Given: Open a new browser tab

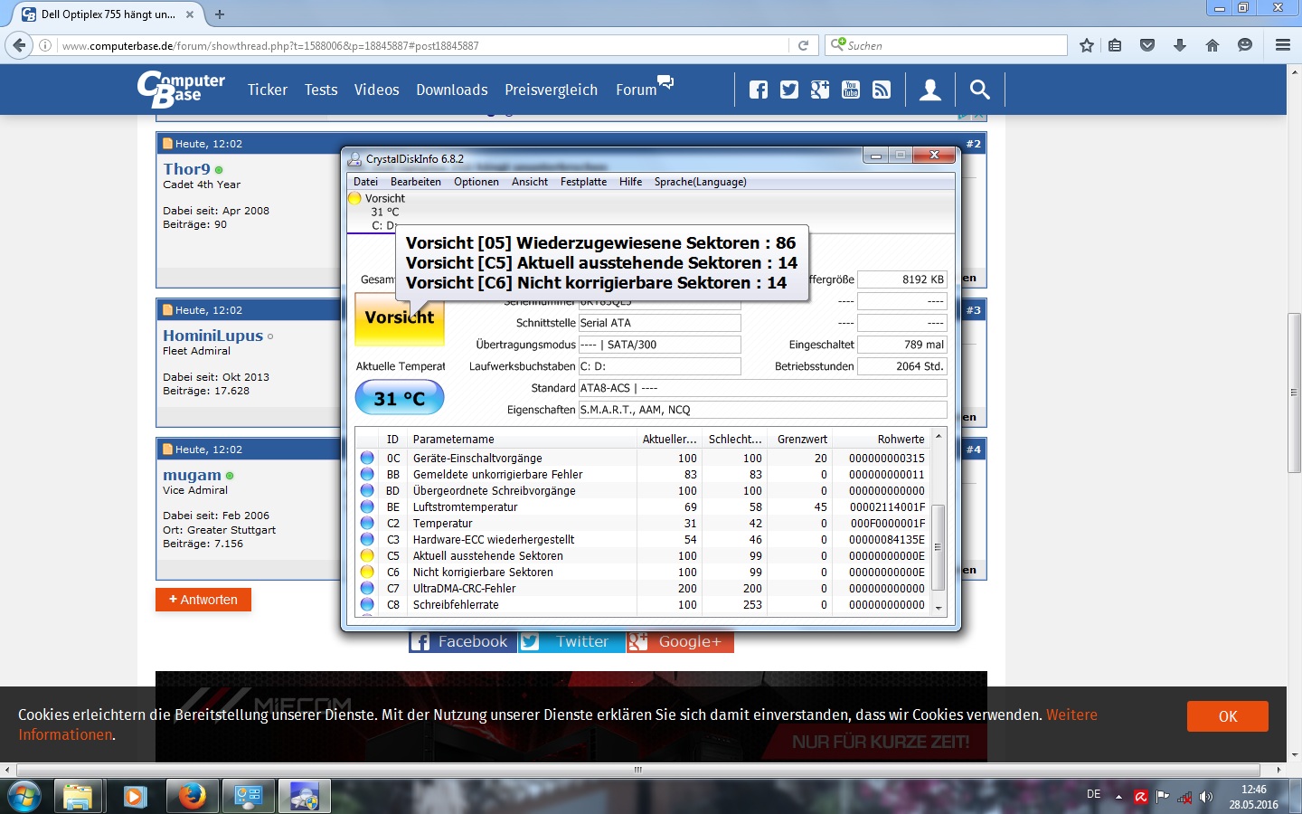Looking at the screenshot, I should pyautogui.click(x=220, y=14).
